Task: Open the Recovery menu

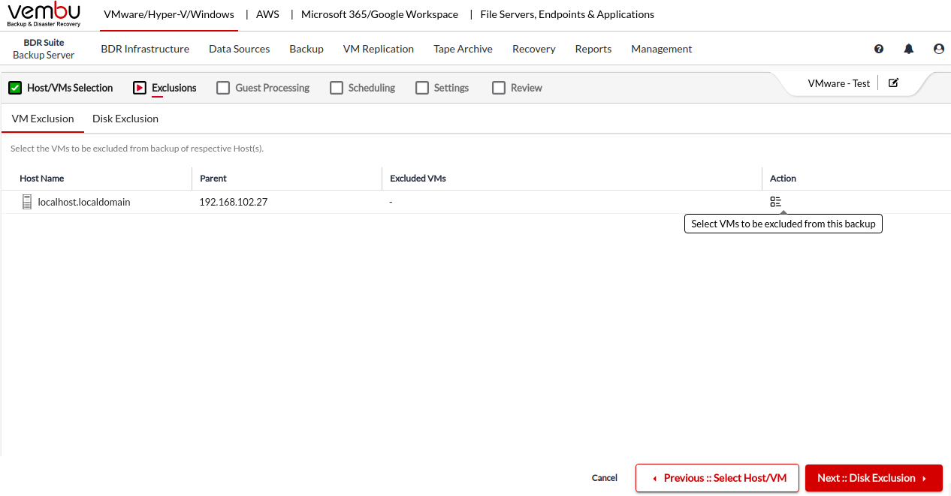Action: pos(533,49)
